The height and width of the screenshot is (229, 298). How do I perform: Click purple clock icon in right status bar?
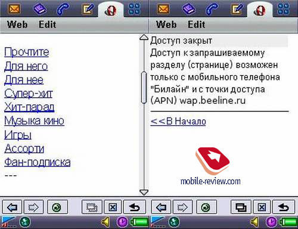click(271, 222)
